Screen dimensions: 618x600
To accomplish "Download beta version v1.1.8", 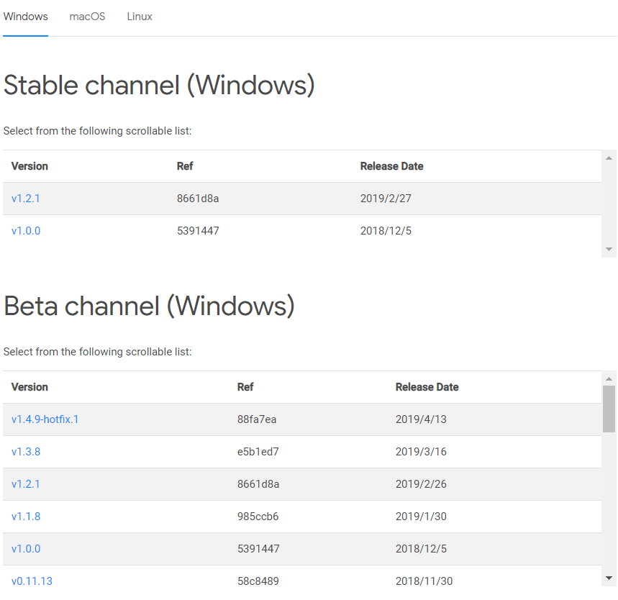I will 26,516.
